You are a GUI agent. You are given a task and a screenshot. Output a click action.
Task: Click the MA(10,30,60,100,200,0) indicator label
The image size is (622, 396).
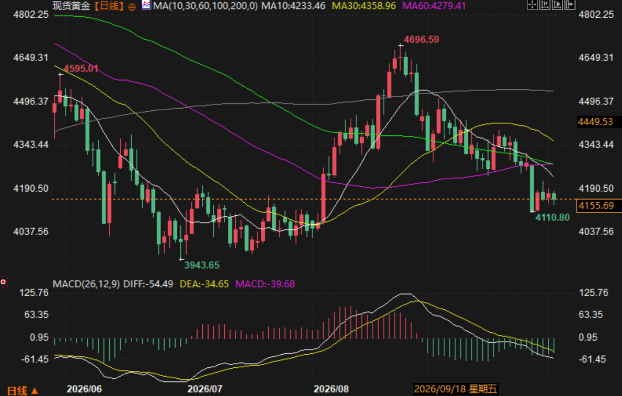[x=205, y=6]
